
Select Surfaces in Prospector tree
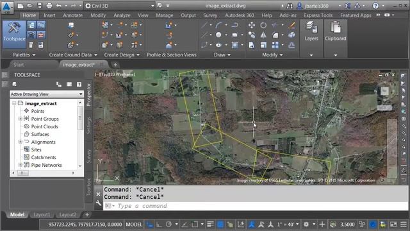[40, 134]
